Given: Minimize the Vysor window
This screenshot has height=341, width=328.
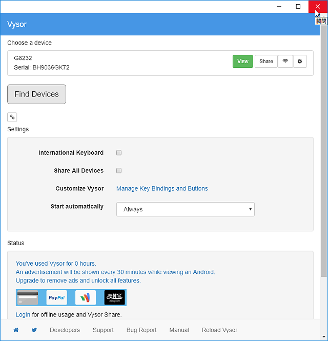Looking at the screenshot, I should (x=279, y=7).
